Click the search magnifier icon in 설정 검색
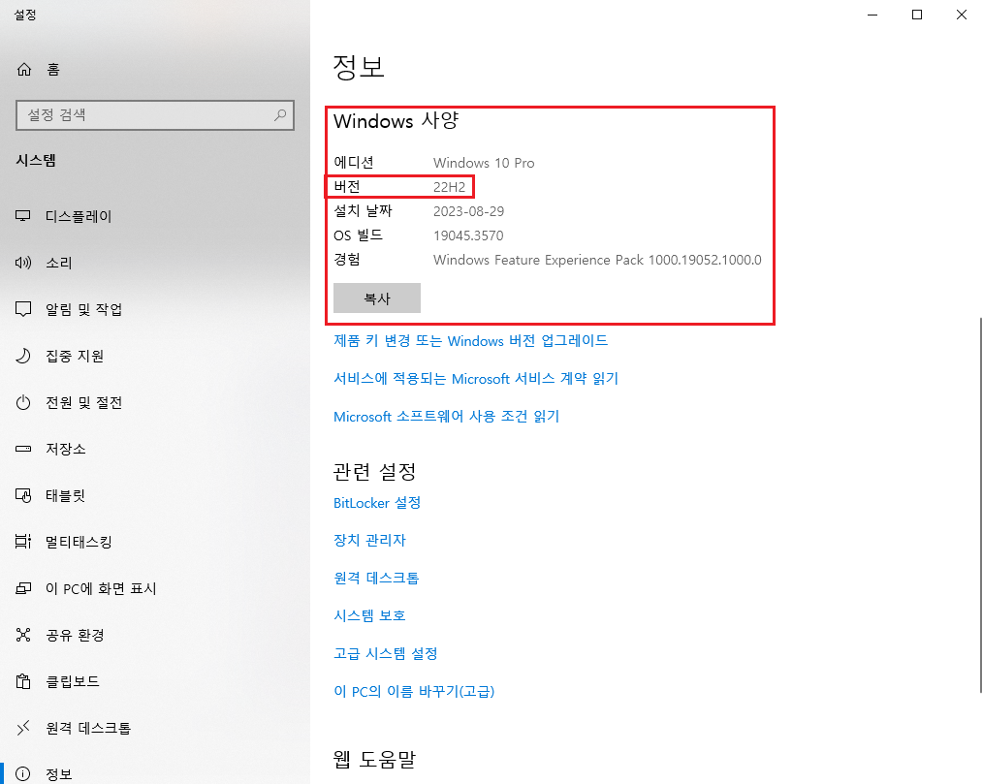This screenshot has width=983, height=784. [280, 114]
